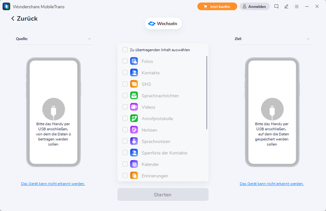Go back with the Zurück button
Viewport: 326px width, 211px height.
point(24,18)
